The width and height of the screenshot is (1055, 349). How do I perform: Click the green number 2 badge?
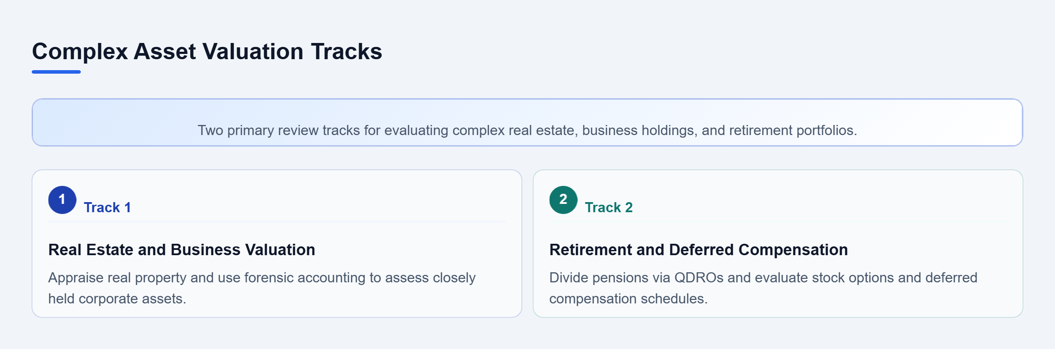(x=564, y=200)
